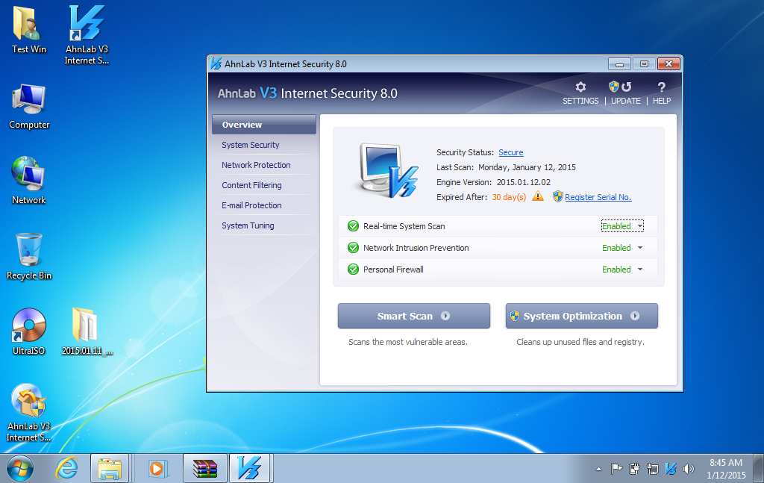764x483 pixels.
Task: Click 'Scans the most vulnerable areas.' text
Action: click(408, 342)
